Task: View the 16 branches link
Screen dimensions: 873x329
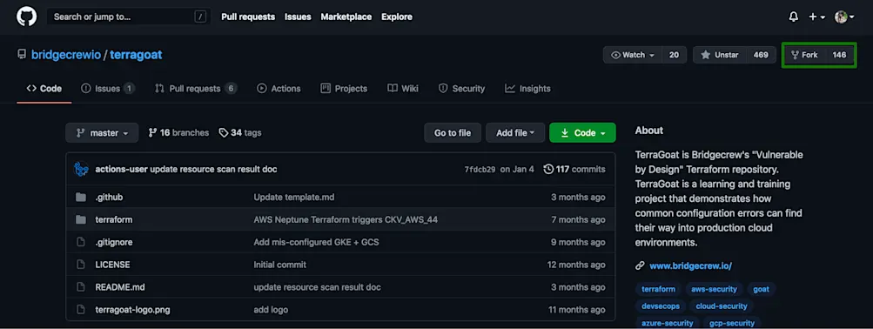Action: point(178,132)
